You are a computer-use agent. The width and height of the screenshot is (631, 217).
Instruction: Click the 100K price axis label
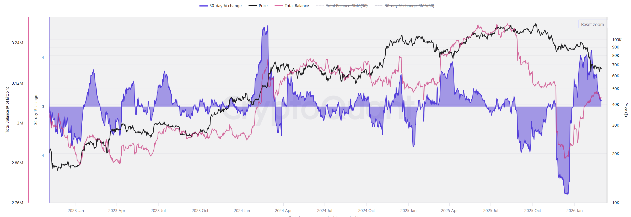(617, 40)
